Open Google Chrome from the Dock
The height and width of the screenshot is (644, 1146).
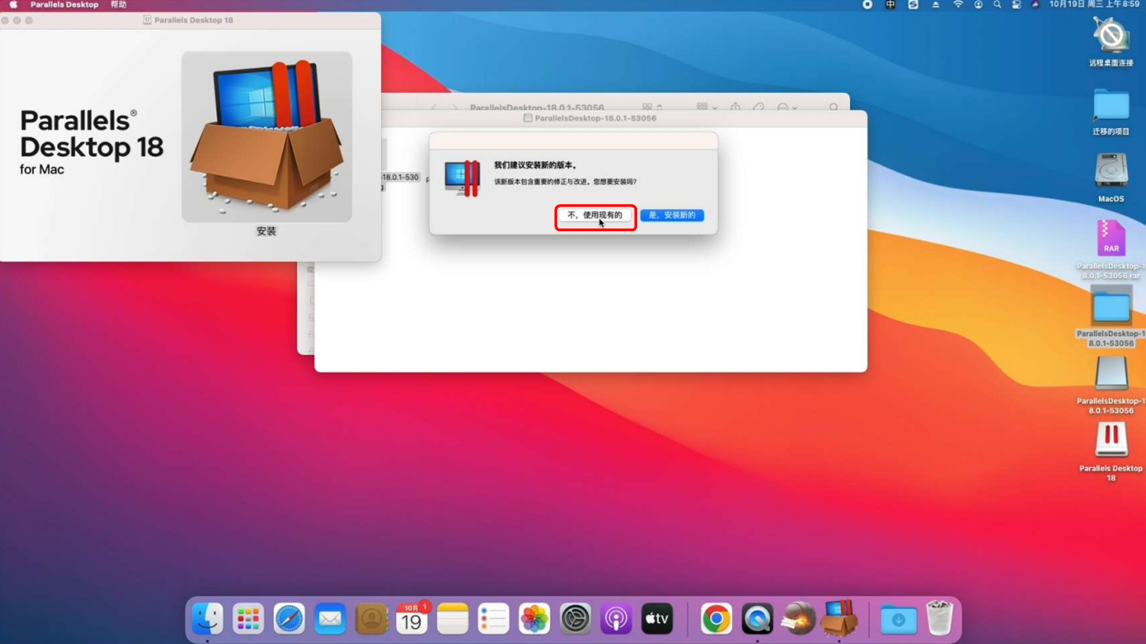(x=716, y=620)
